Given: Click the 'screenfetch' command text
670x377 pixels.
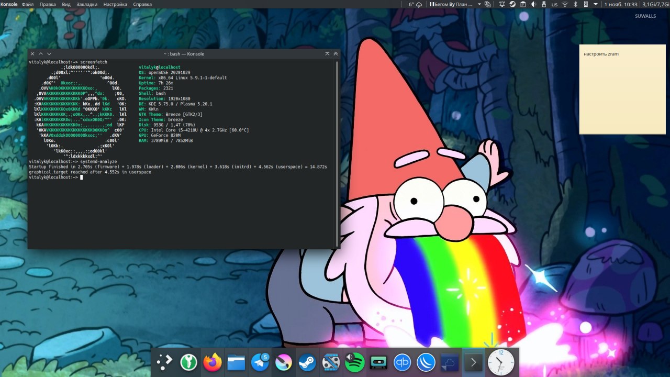Looking at the screenshot, I should click(94, 62).
